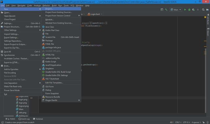Create a new Java Class
This screenshot has height=124, width=210.
pos(61,27)
